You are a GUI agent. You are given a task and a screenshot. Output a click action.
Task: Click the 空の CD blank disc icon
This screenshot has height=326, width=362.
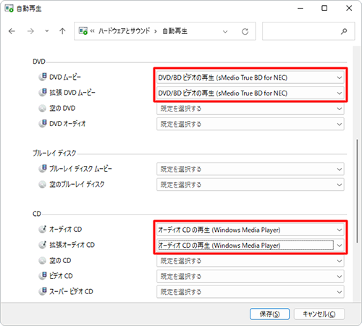42,261
